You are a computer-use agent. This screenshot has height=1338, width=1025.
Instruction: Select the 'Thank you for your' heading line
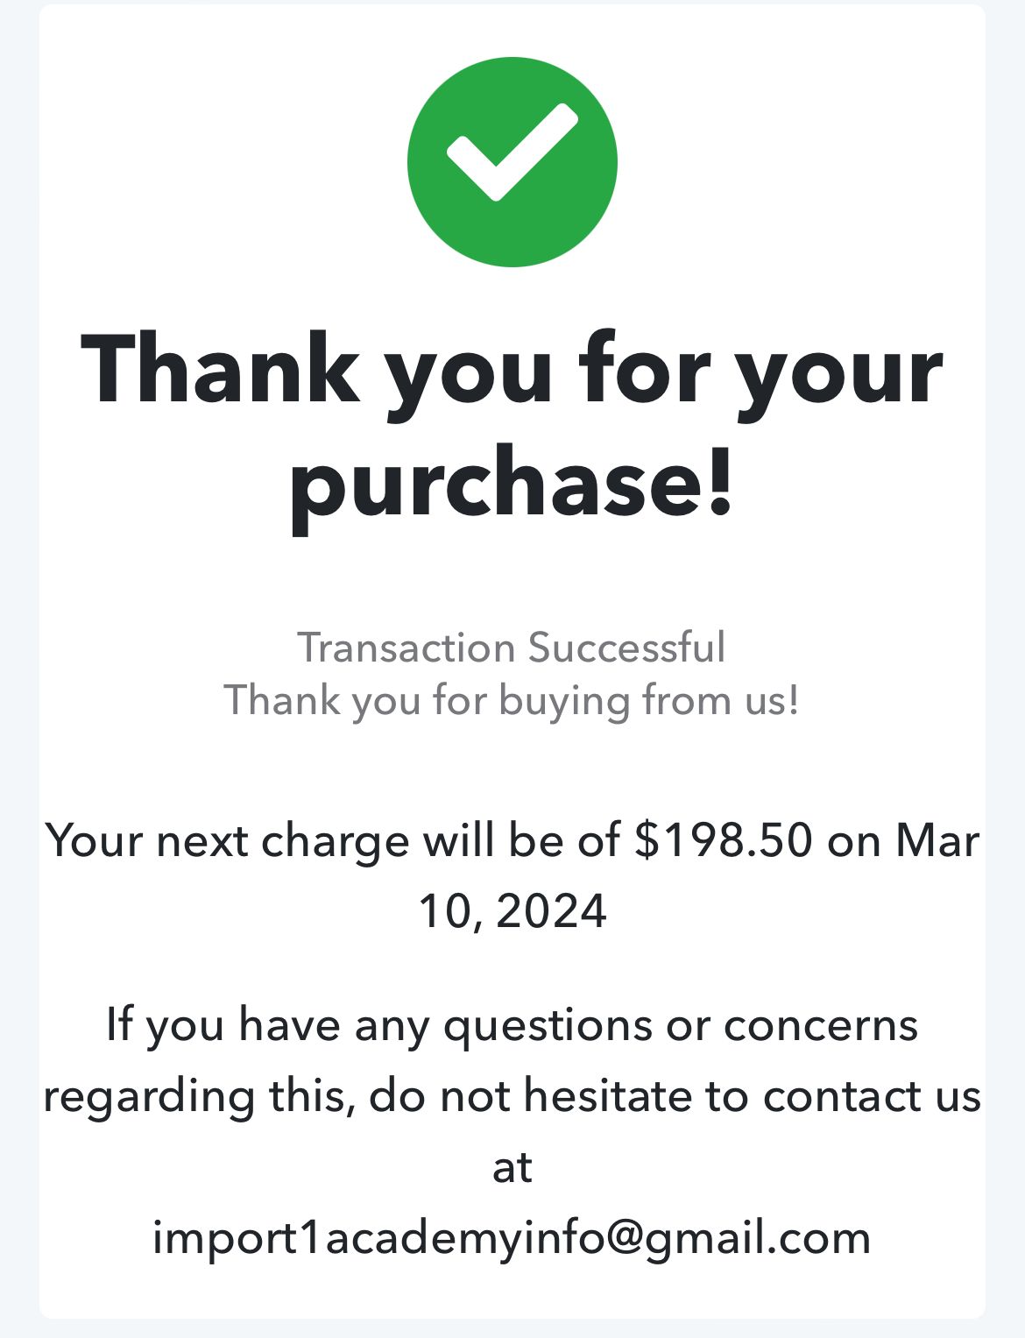(512, 372)
